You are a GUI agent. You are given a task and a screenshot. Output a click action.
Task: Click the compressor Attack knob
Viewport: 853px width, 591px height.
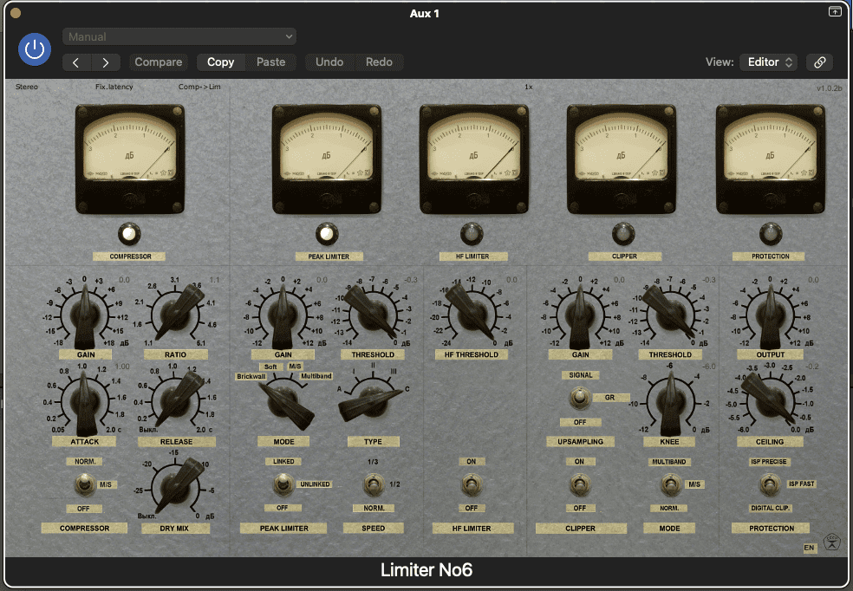(84, 400)
